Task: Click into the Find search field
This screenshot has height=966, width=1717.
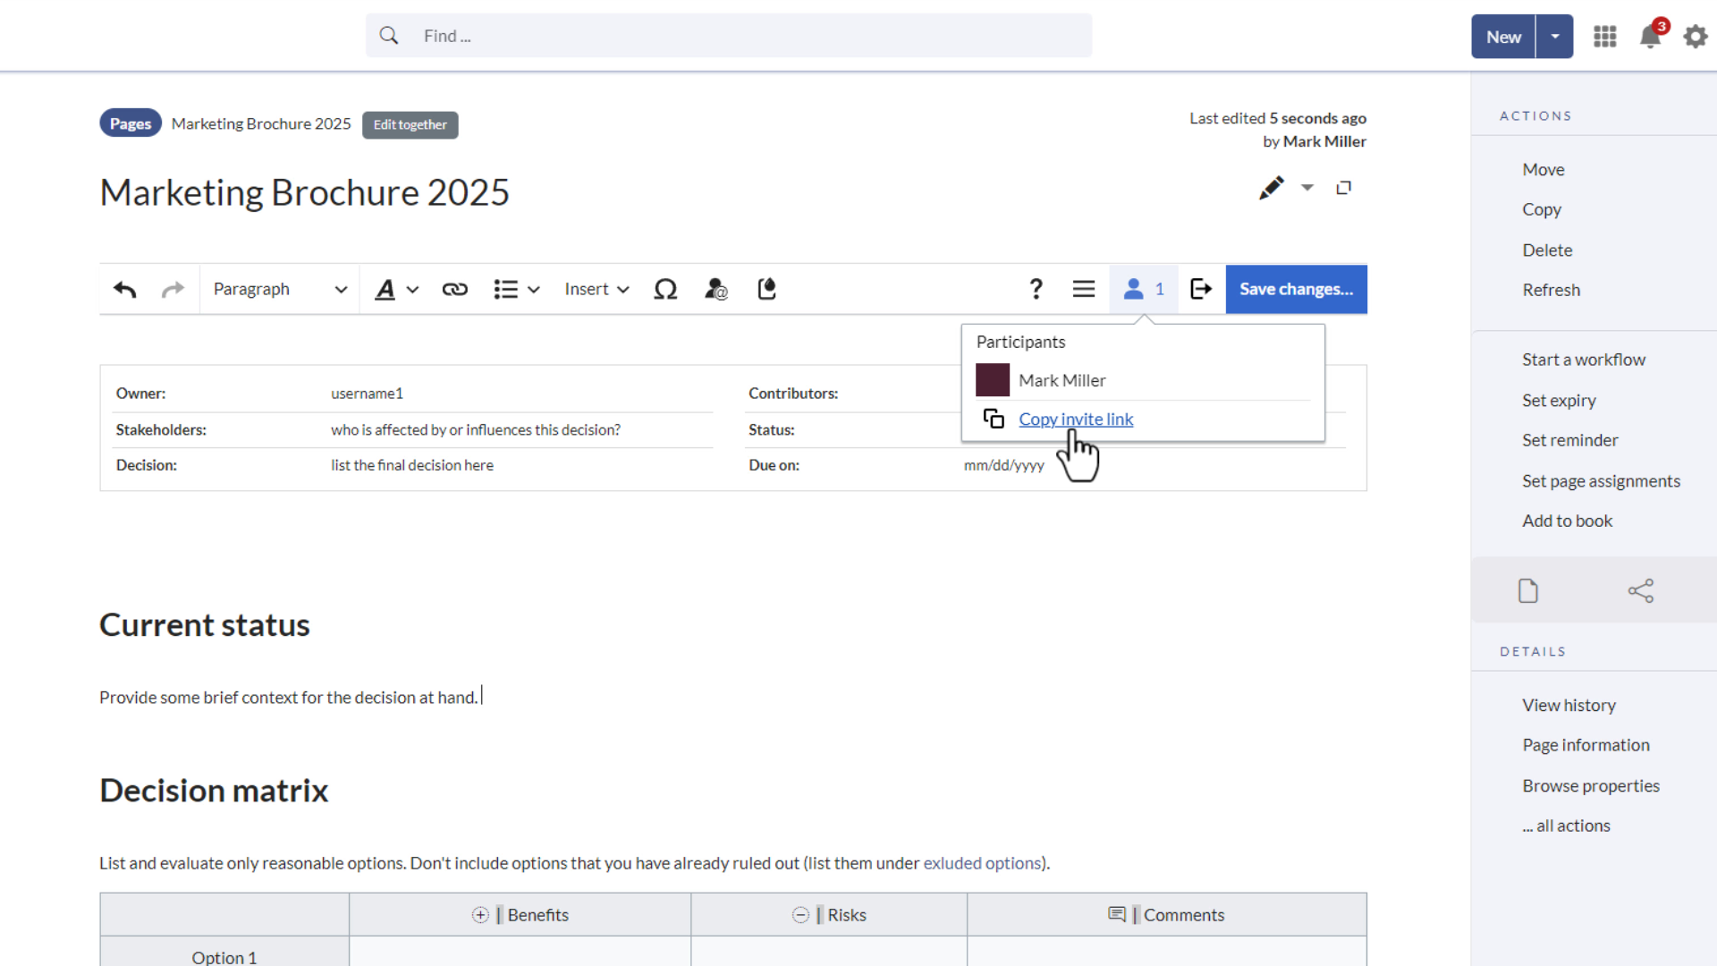Action: [x=729, y=36]
